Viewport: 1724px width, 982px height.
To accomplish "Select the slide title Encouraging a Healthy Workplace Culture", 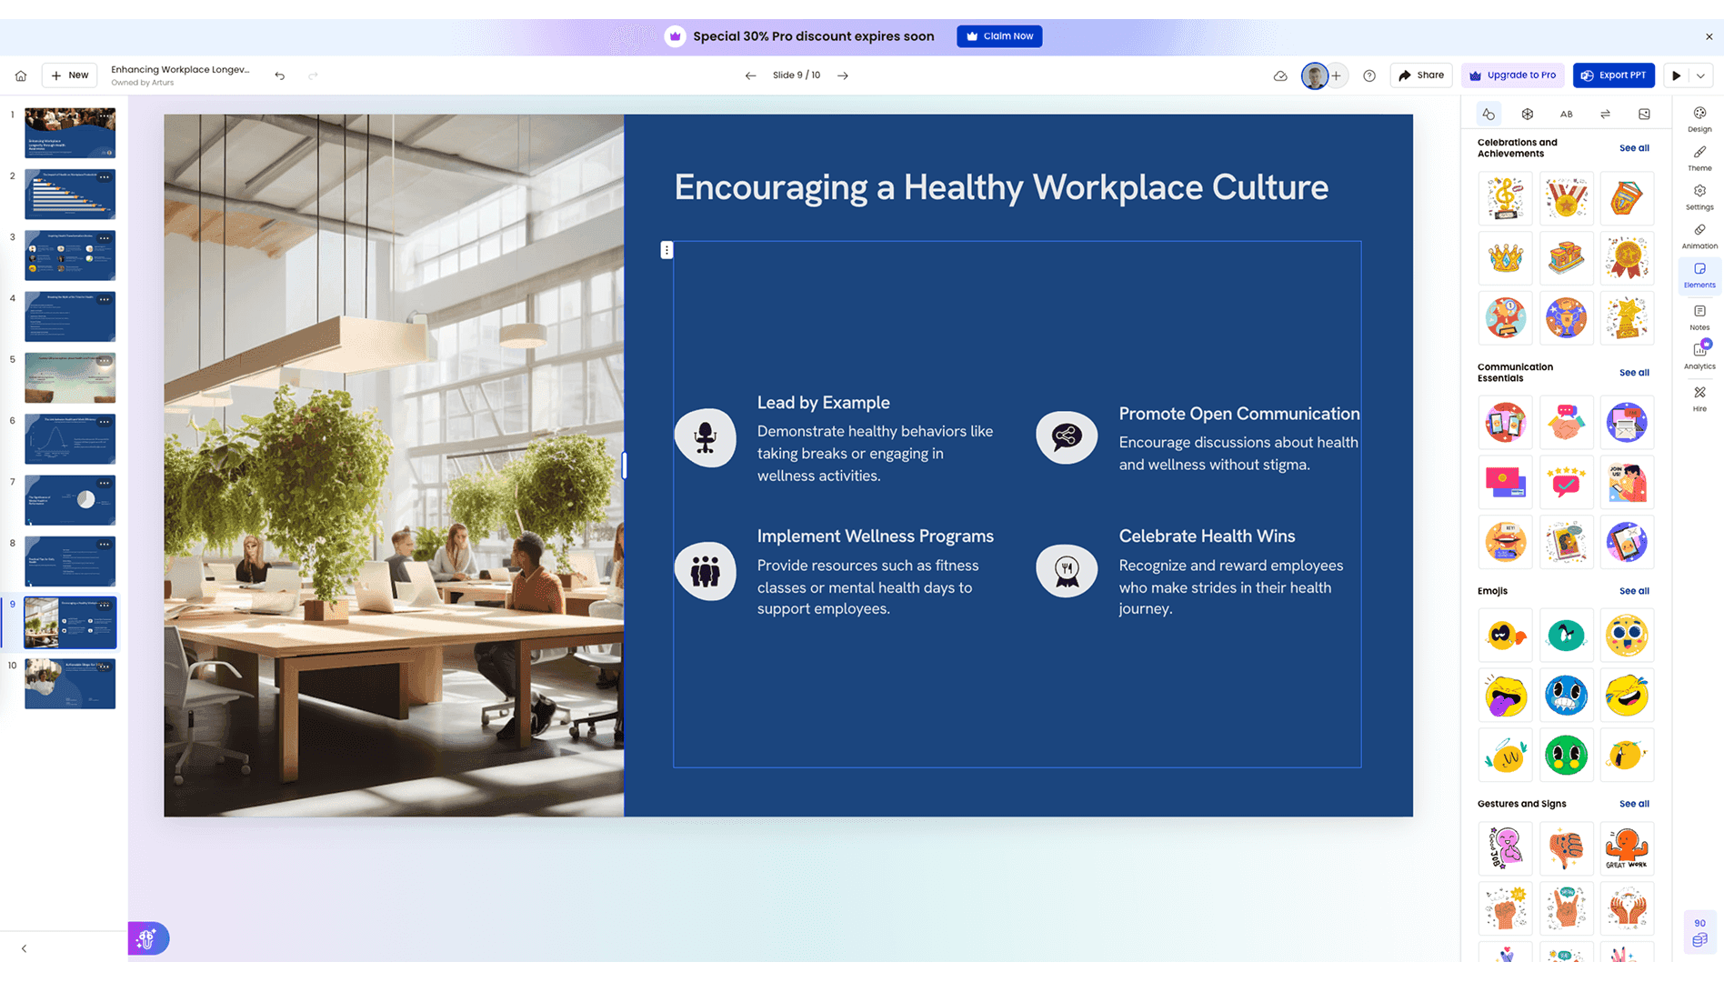I will [x=1001, y=187].
